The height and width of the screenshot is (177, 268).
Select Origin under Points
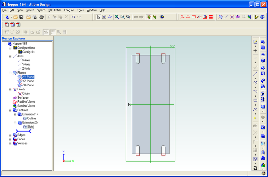[26, 93]
